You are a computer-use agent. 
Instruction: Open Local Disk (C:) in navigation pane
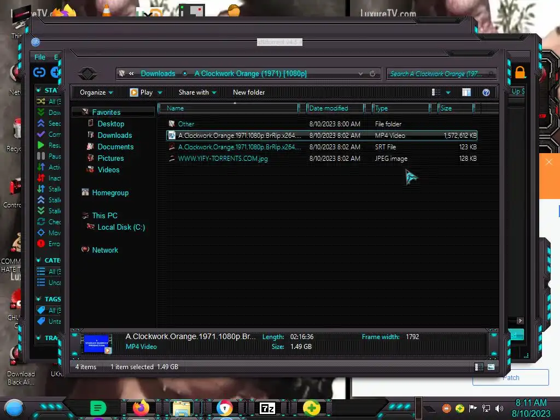(121, 227)
